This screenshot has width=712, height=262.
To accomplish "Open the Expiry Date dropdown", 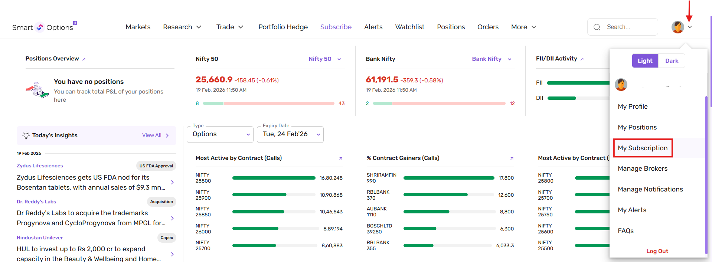I will (x=290, y=134).
